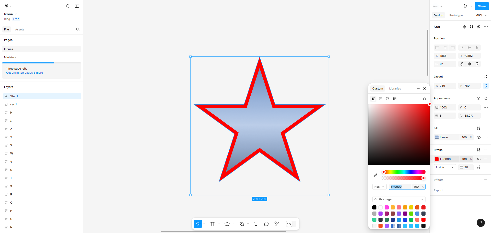Add an effect with plus button
Viewport: 491px width, 233px height.
coord(486,180)
